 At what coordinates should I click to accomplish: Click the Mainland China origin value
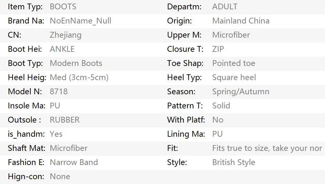241,21
